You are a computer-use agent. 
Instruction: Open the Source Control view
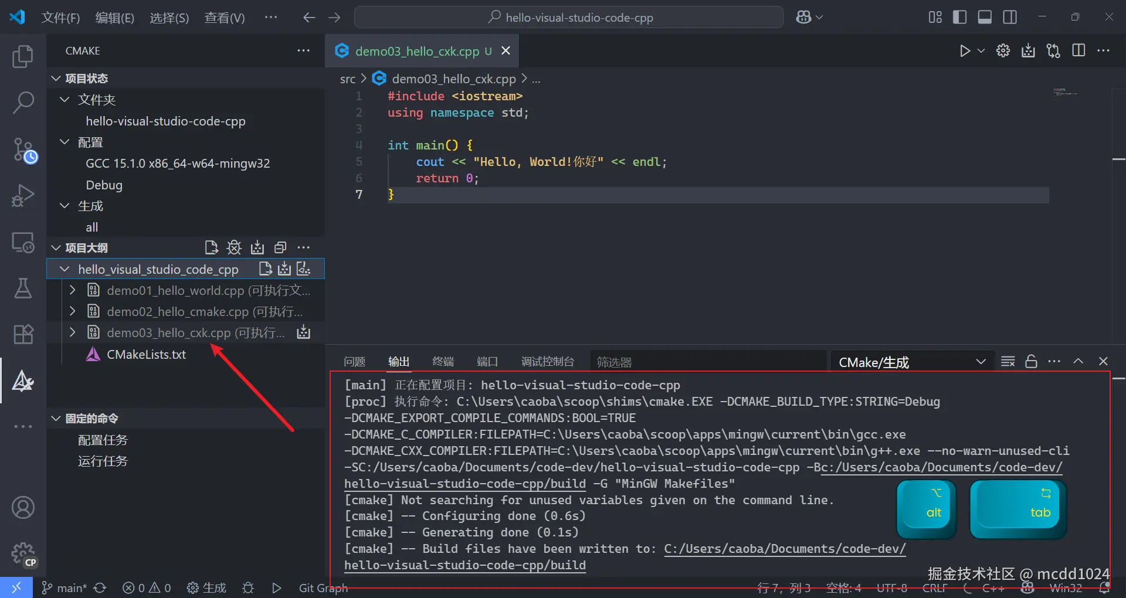(24, 150)
